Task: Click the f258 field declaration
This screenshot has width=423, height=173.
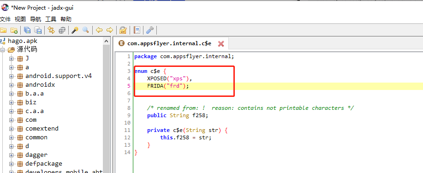Action: point(178,115)
